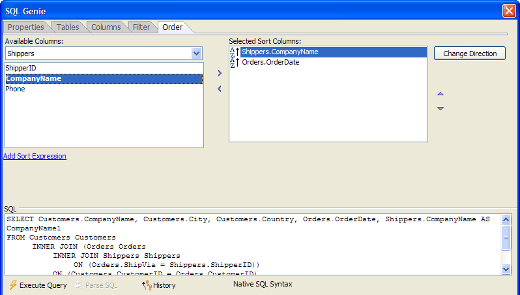Switch to the Properties tab
The height and width of the screenshot is (295, 520).
click(x=25, y=27)
